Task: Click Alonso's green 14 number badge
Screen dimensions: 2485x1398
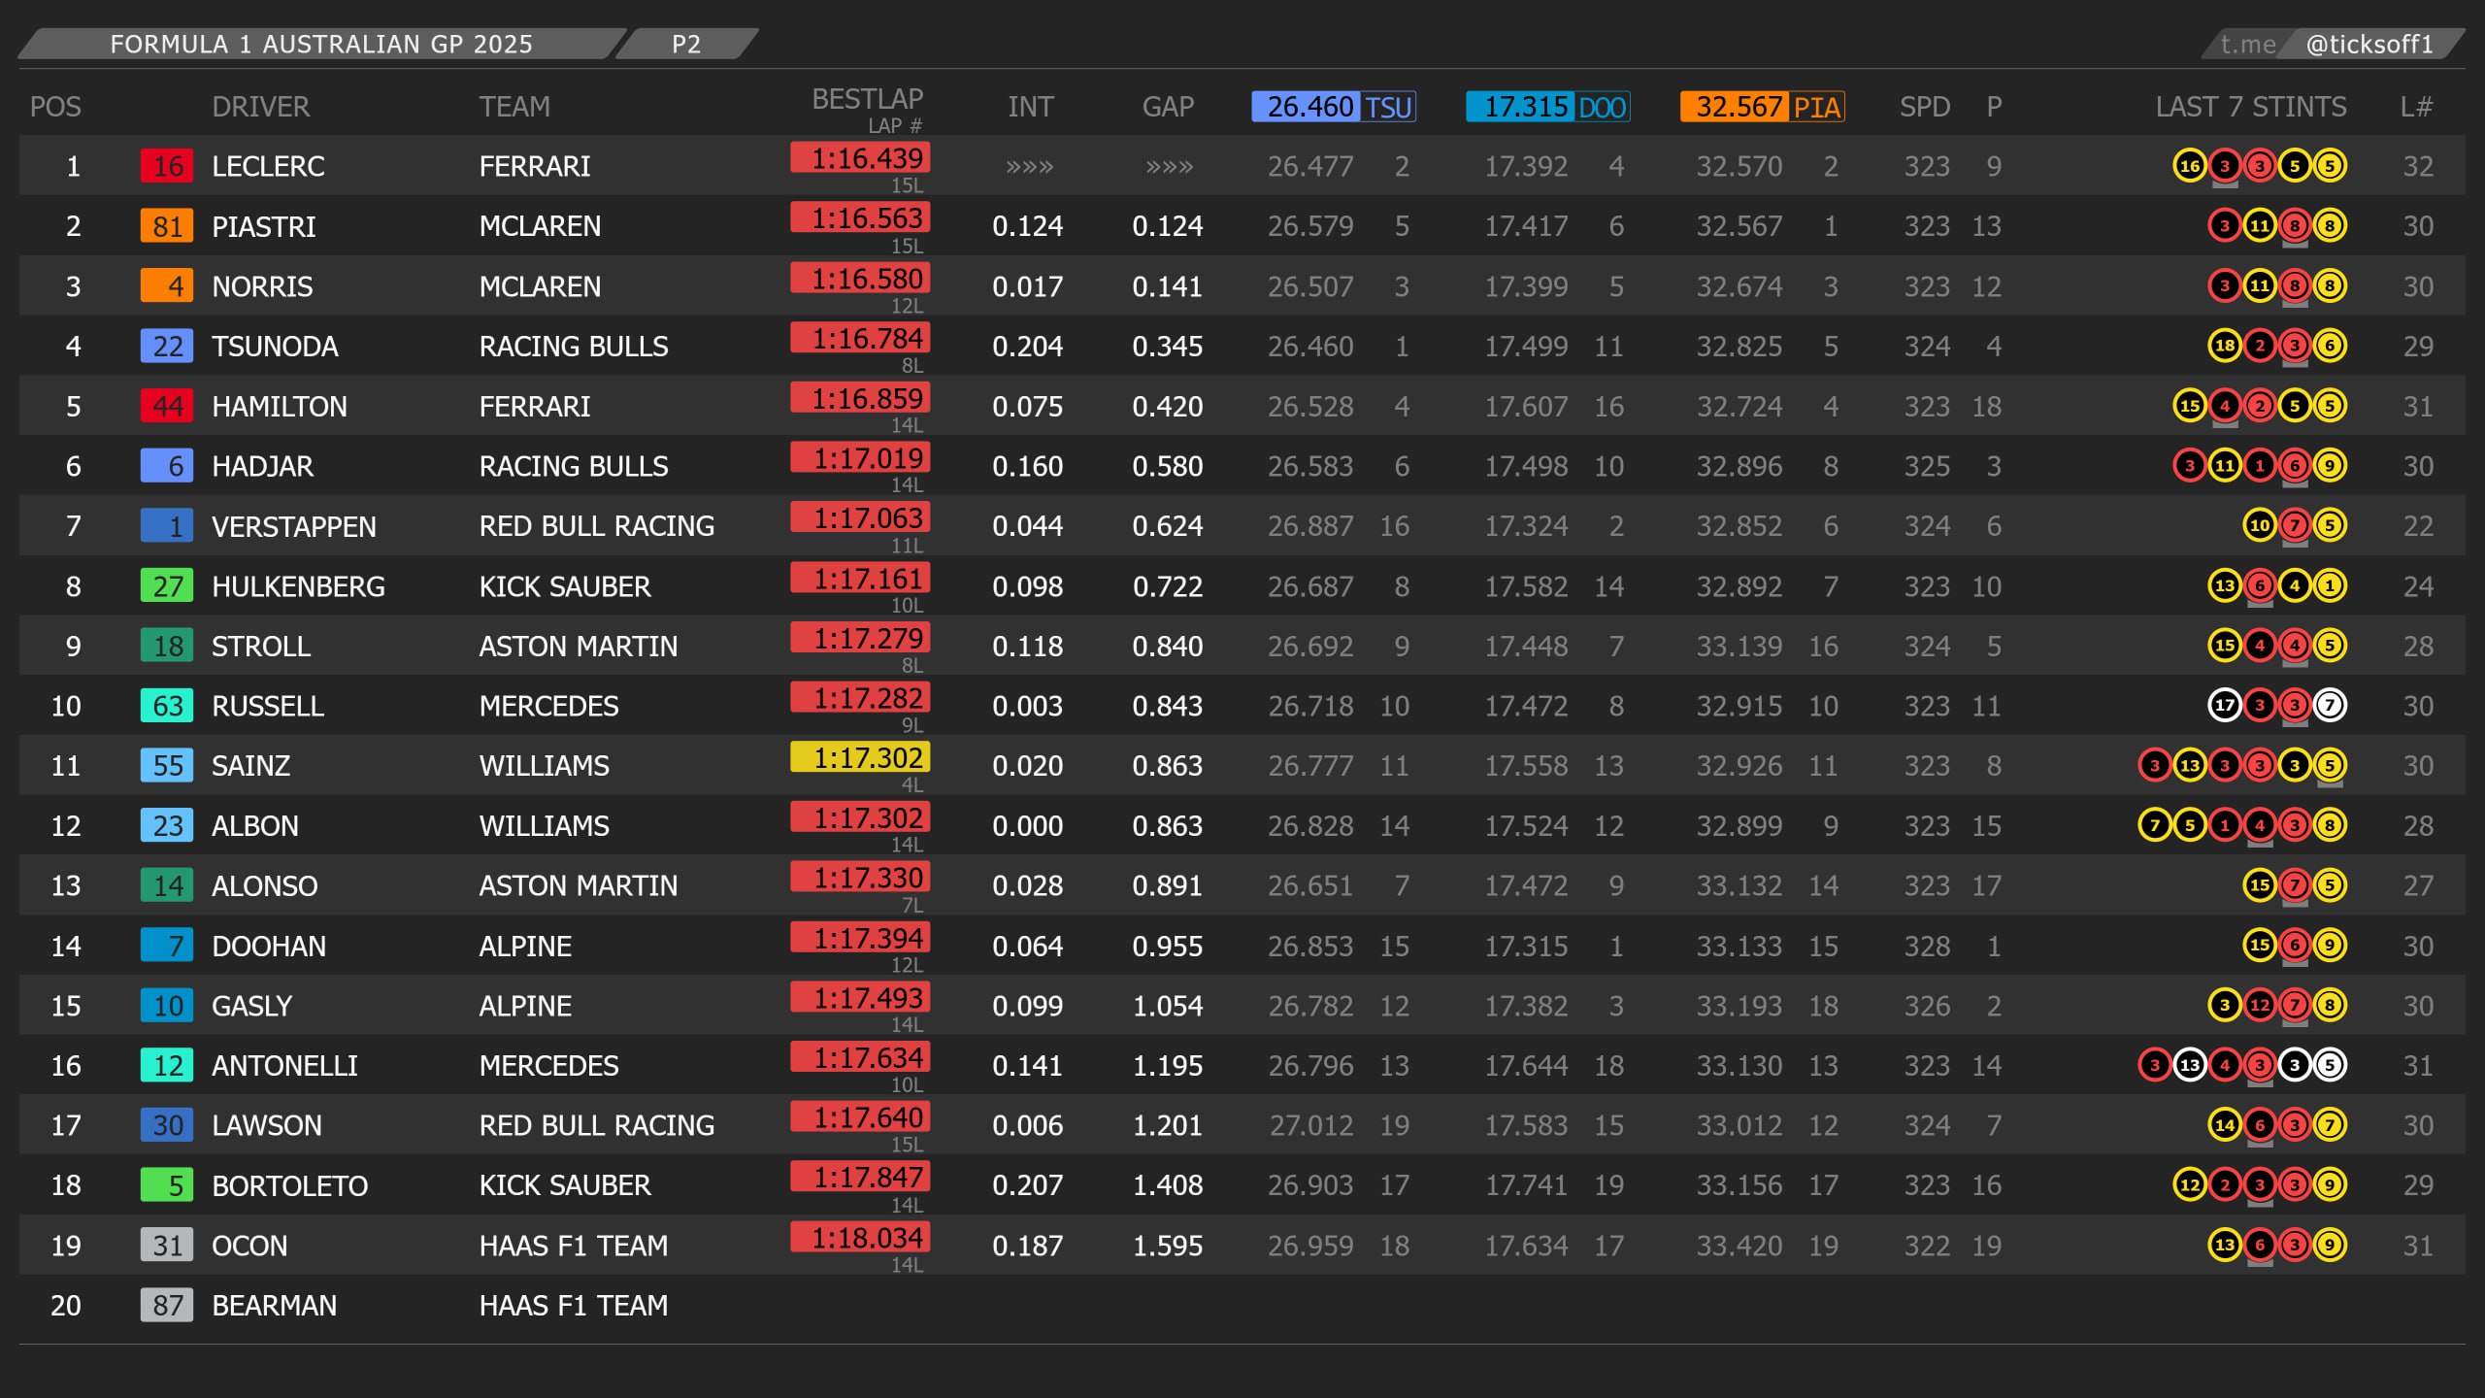Action: pyautogui.click(x=167, y=885)
